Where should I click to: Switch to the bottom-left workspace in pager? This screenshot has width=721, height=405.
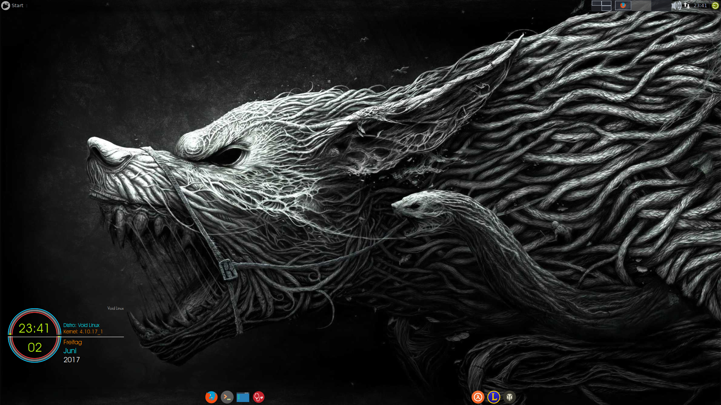click(x=596, y=8)
